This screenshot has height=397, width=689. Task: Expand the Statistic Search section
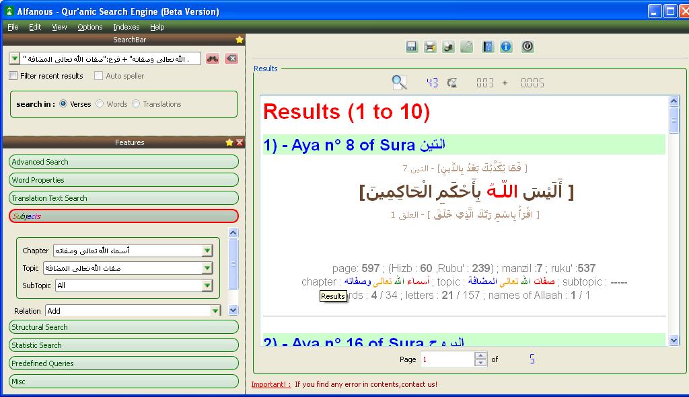(124, 345)
